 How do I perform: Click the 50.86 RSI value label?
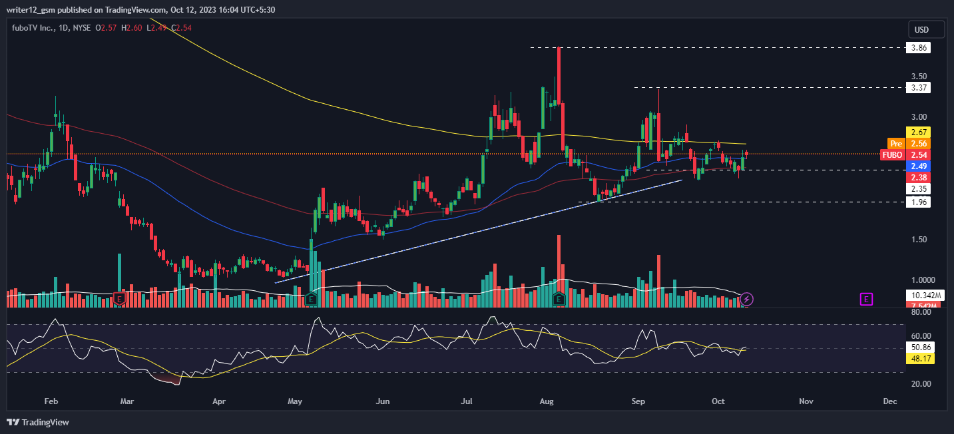click(922, 347)
